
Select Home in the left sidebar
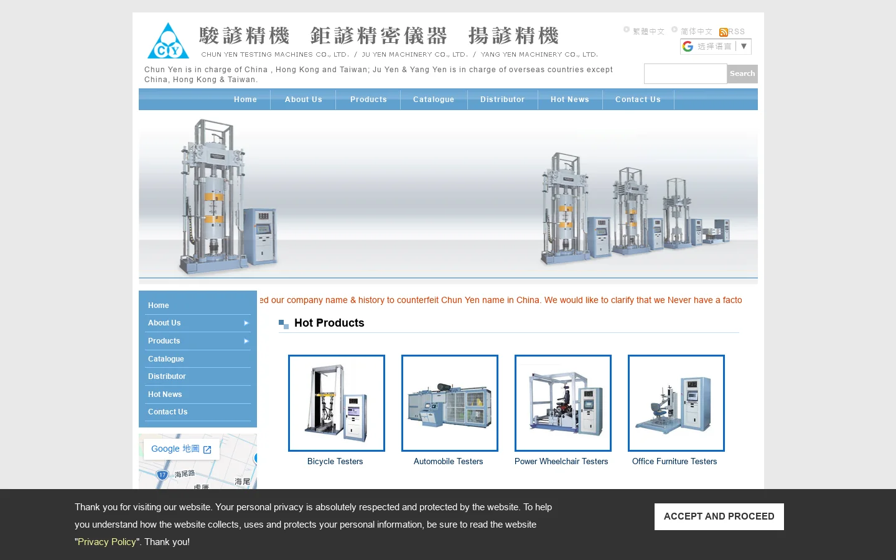[198, 306]
